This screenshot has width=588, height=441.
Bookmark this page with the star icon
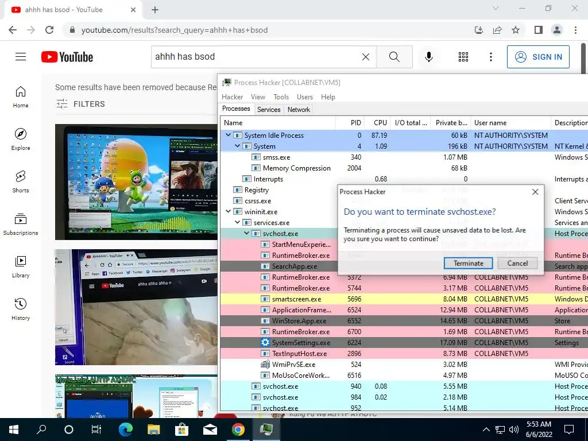[516, 30]
